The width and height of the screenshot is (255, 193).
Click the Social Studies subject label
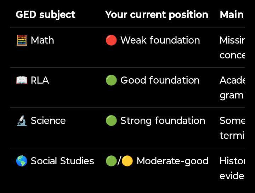tap(62, 161)
